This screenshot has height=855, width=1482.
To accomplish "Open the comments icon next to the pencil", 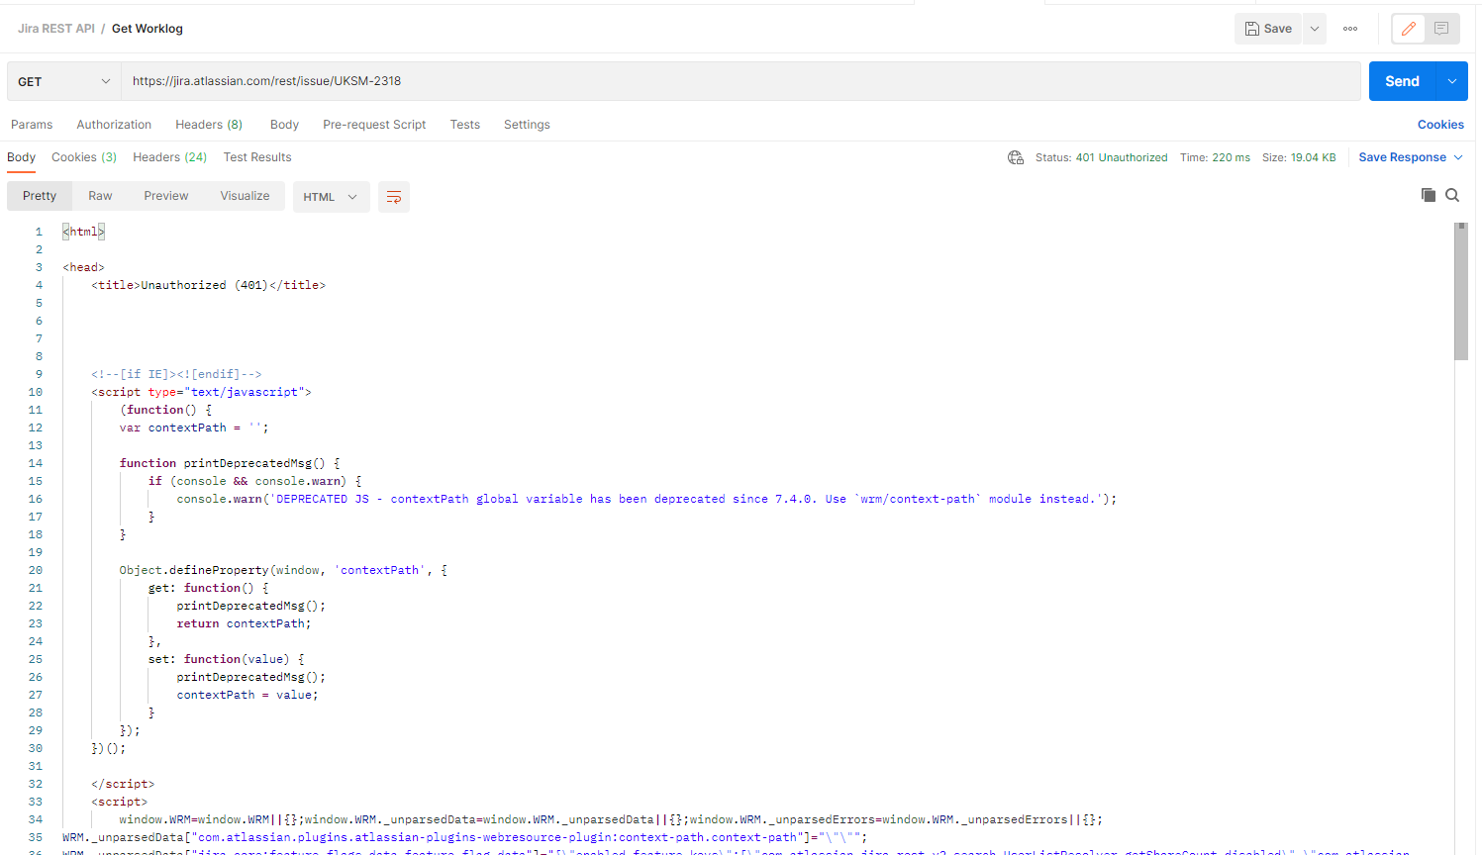I will (x=1441, y=29).
